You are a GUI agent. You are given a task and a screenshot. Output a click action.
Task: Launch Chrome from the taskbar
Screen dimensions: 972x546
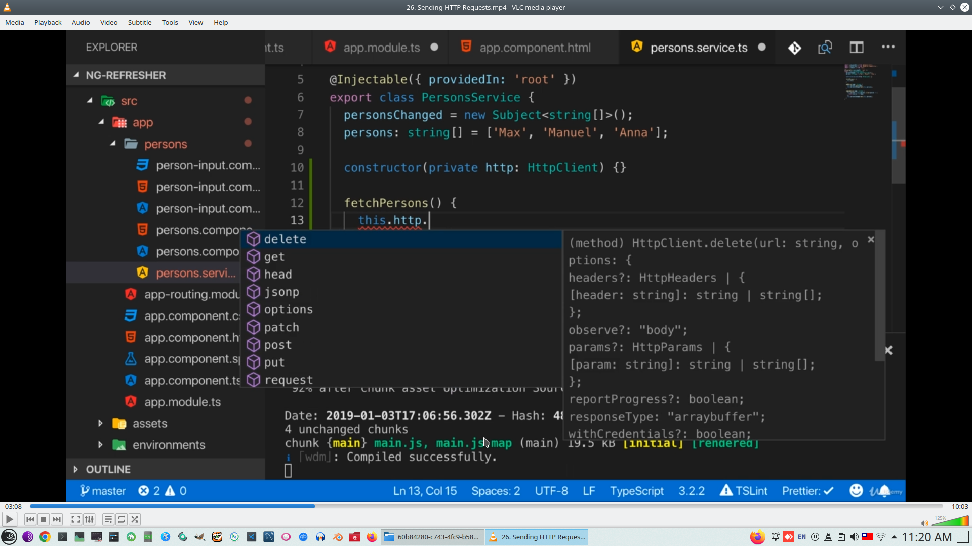(45, 537)
